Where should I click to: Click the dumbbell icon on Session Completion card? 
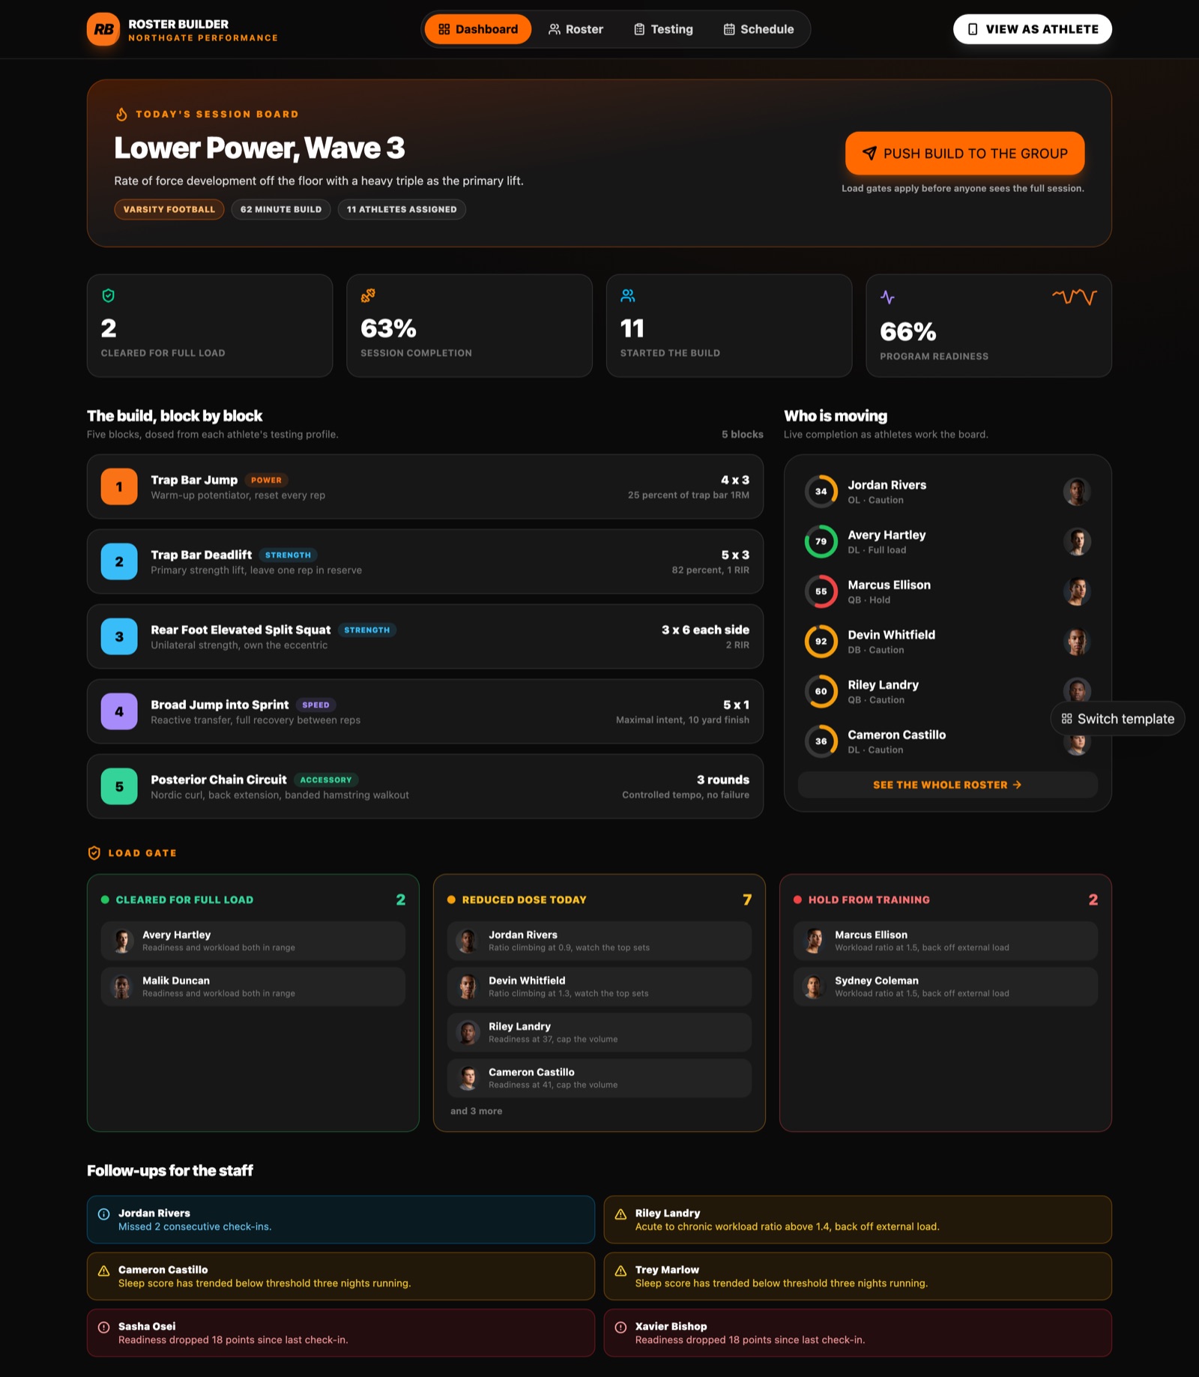tap(368, 295)
